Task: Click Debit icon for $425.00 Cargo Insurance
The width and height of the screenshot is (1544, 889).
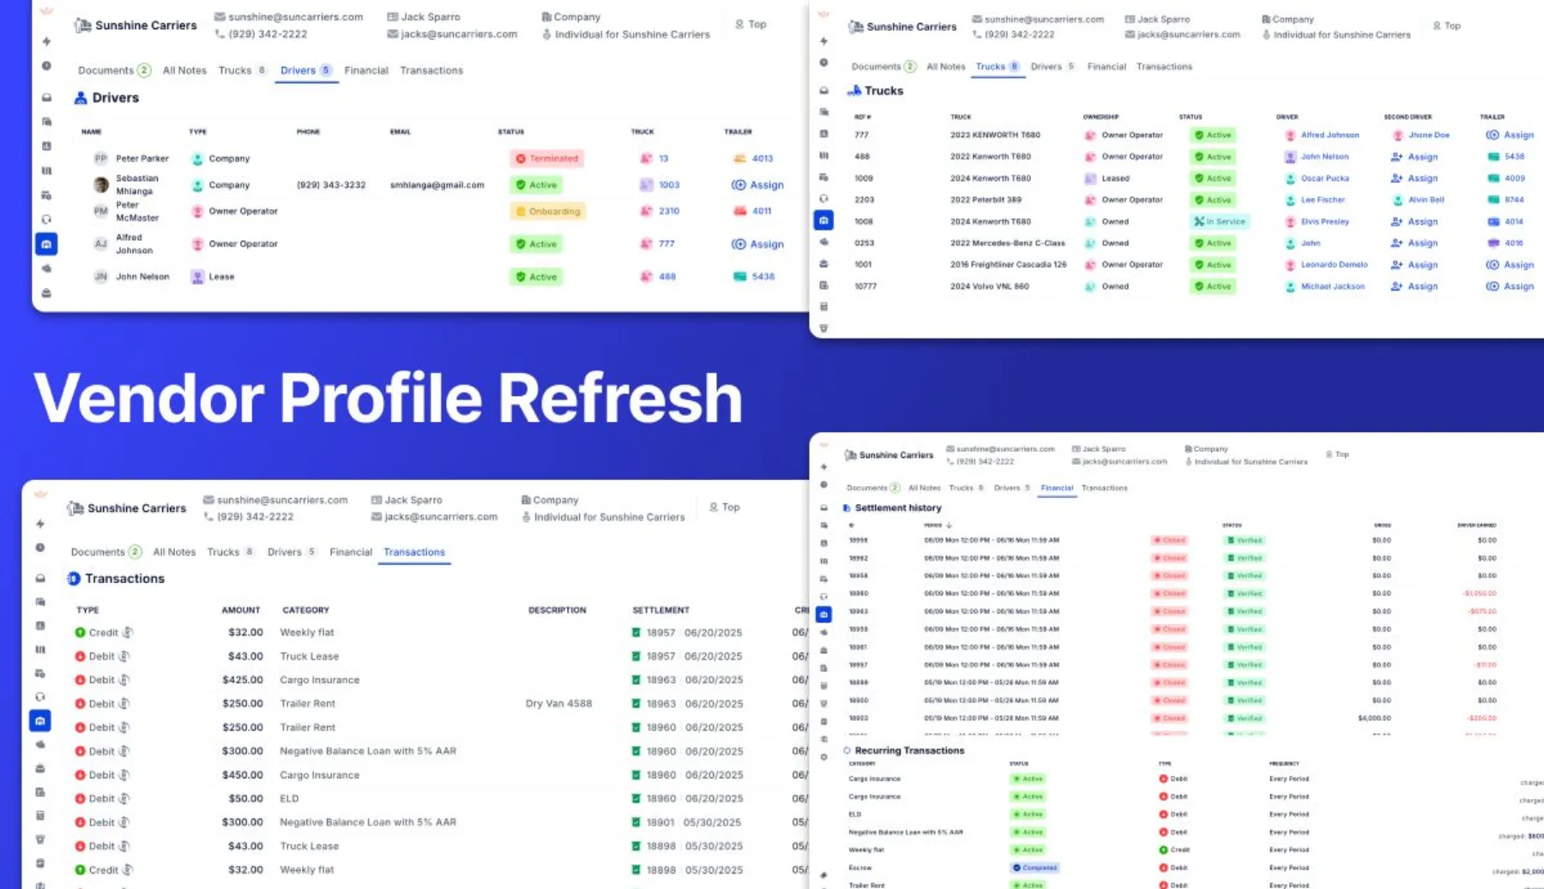Action: (x=80, y=680)
